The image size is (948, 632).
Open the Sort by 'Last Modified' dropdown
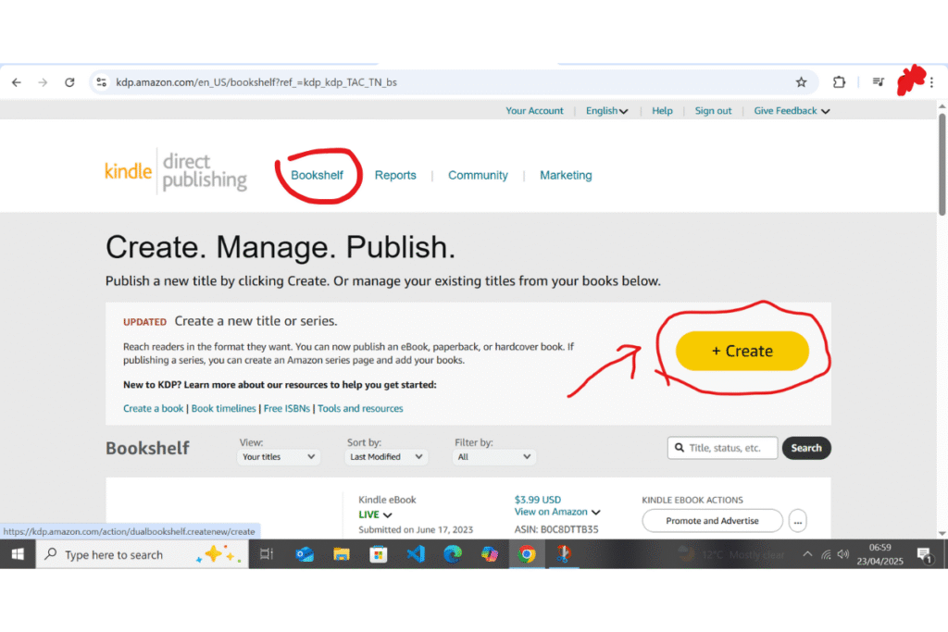click(x=386, y=457)
